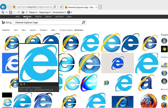Expand the Tamanho filter dropdown
This screenshot has width=168, height=108.
[x=6, y=30]
